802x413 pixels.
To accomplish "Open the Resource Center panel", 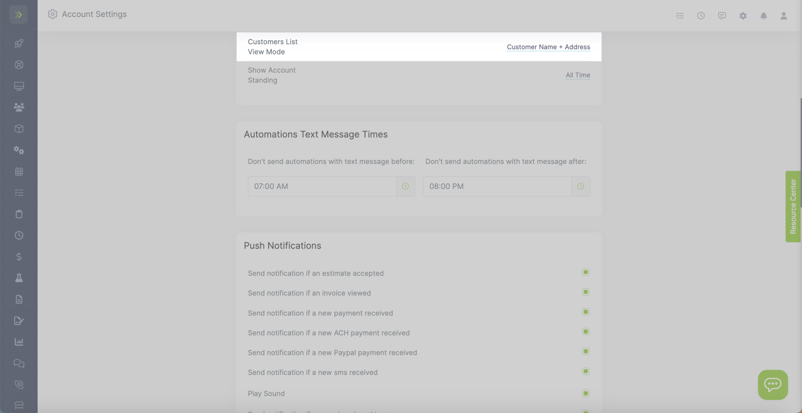I will click(x=793, y=206).
